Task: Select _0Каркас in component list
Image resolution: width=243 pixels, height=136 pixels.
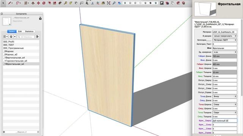Action: [x=21, y=51]
